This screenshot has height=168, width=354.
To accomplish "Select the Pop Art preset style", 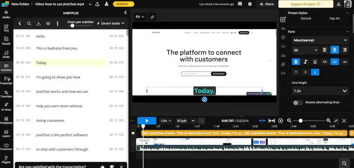I will tap(335, 19).
